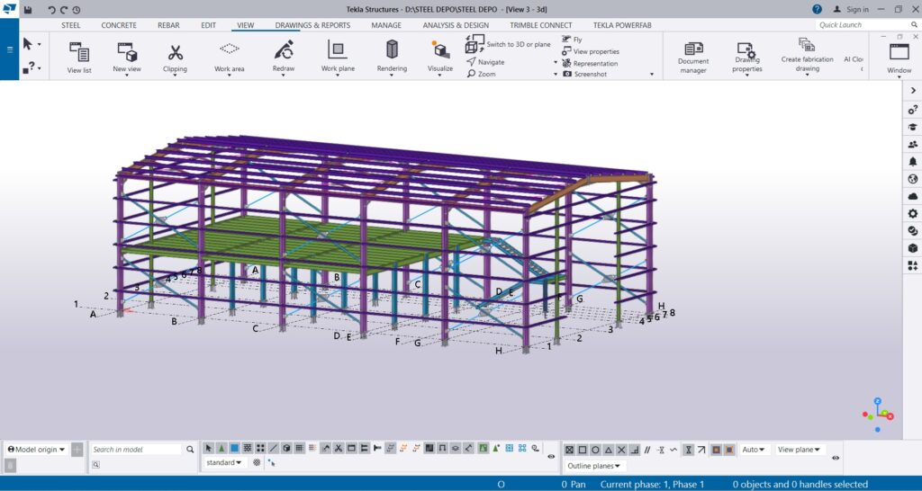Open the Model origin dropdown
This screenshot has width=922, height=491.
click(36, 450)
